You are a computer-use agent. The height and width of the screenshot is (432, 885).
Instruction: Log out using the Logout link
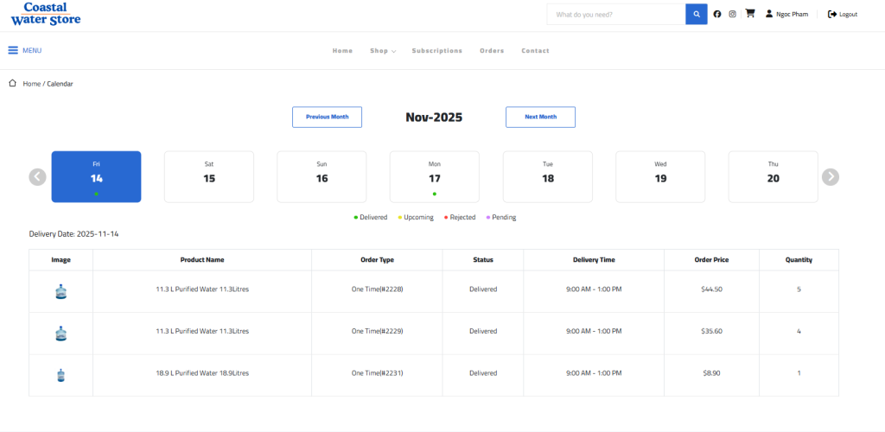pos(843,14)
